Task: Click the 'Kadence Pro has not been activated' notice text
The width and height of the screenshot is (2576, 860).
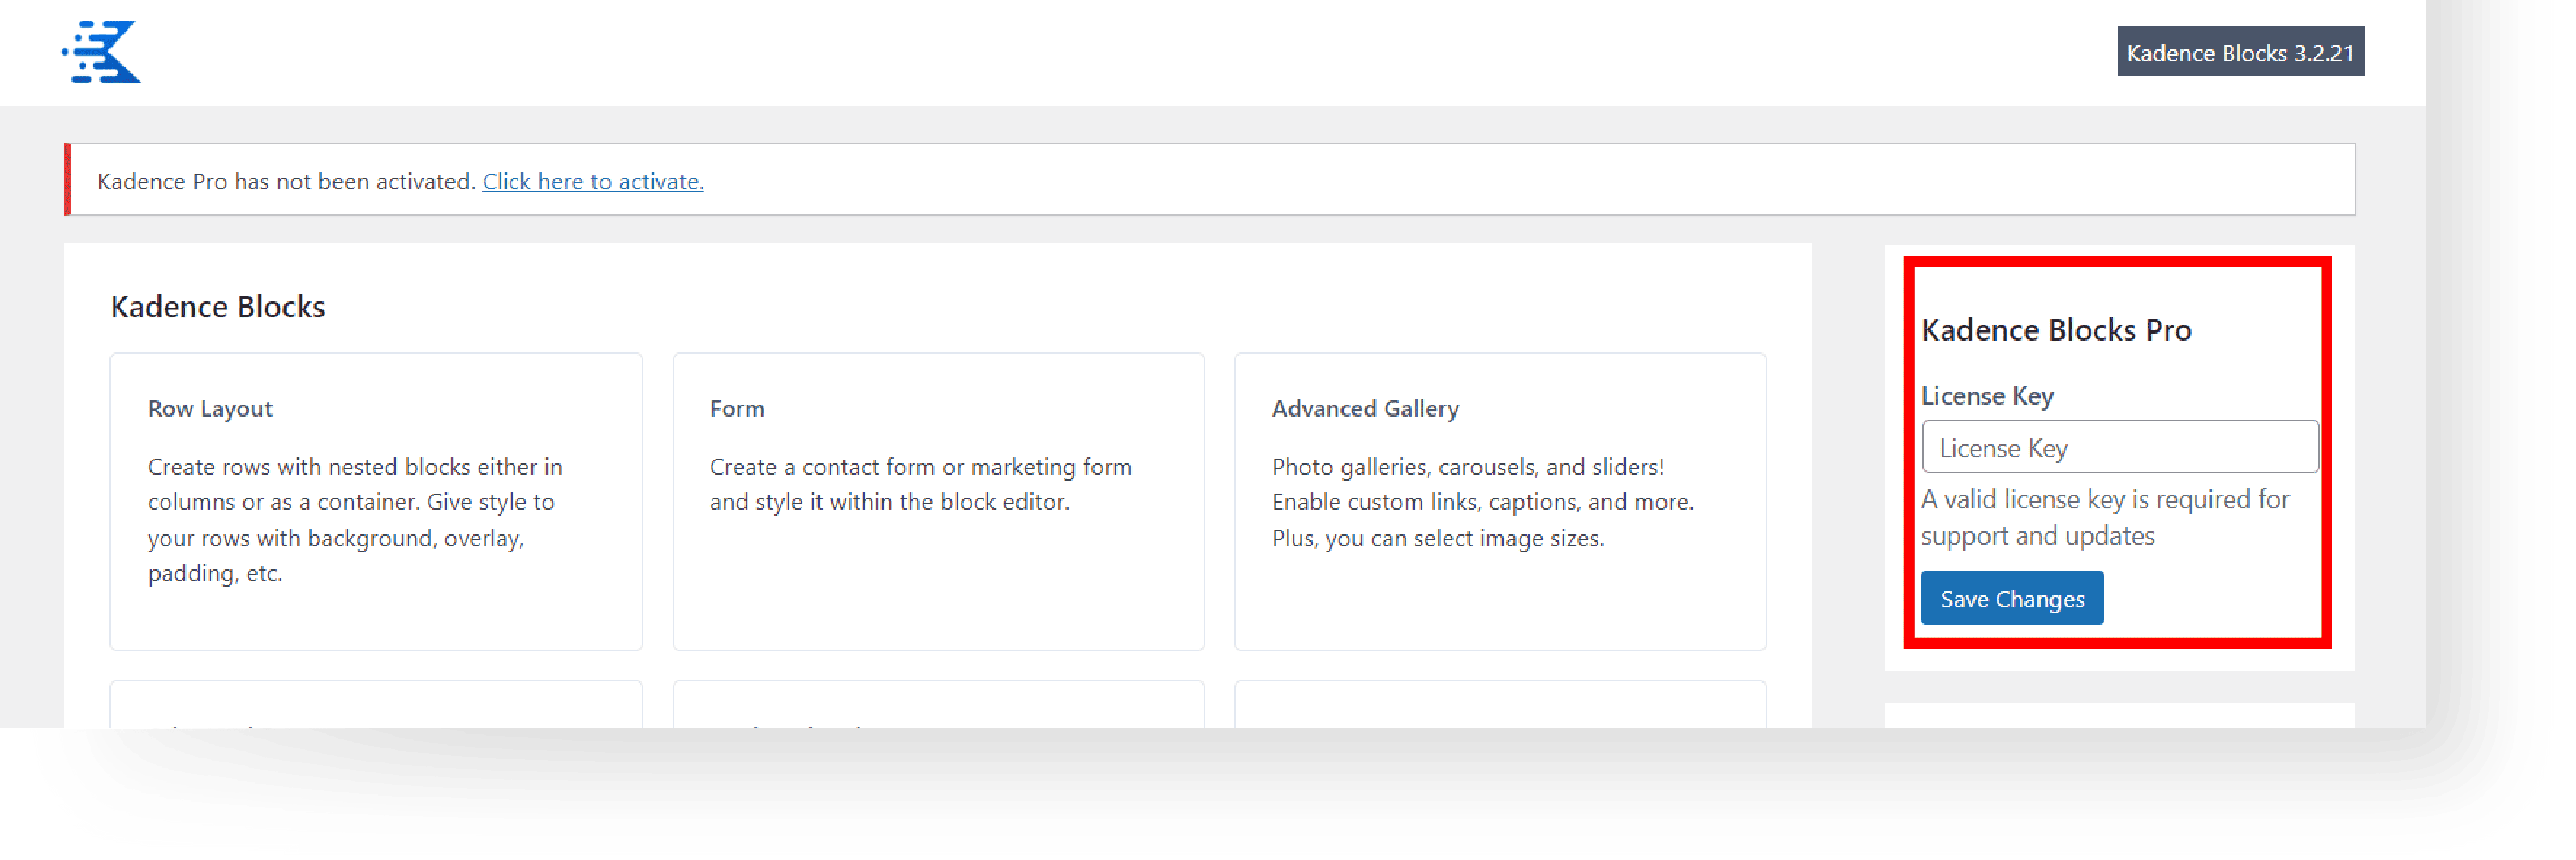Action: (x=286, y=181)
